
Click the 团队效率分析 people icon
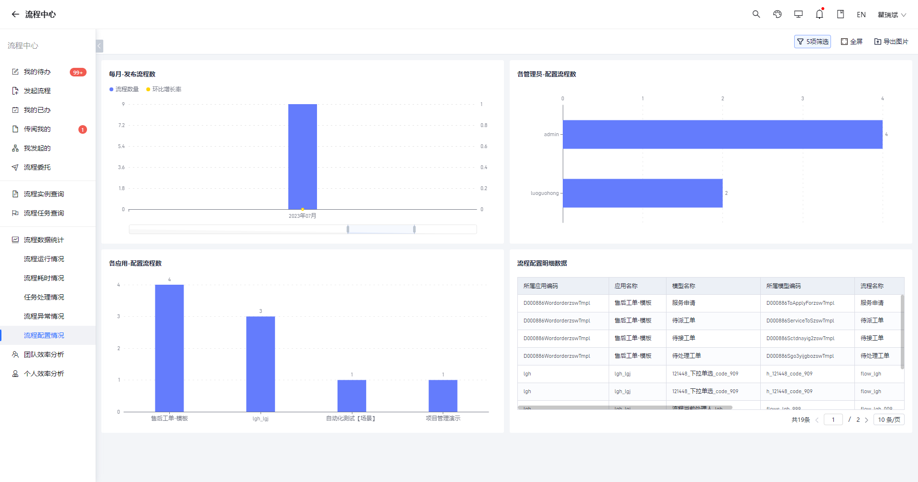tap(15, 354)
